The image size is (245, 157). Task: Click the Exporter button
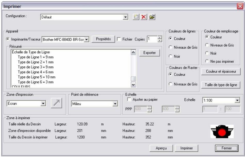tap(149, 53)
